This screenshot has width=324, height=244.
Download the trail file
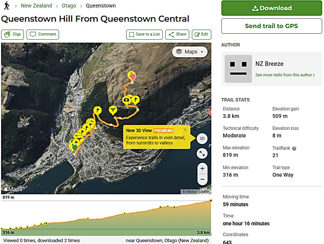(271, 8)
